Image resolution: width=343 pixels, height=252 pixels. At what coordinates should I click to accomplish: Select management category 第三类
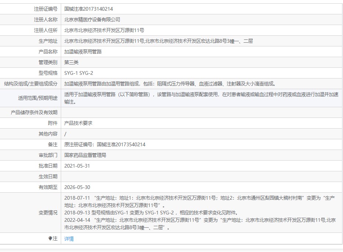tap(71, 63)
